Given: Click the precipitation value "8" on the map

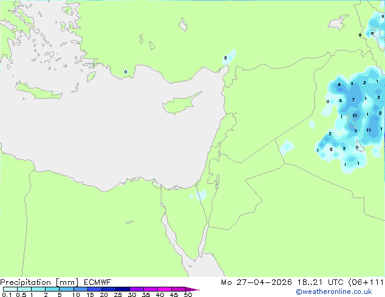Looking at the screenshot, I should point(339,85).
